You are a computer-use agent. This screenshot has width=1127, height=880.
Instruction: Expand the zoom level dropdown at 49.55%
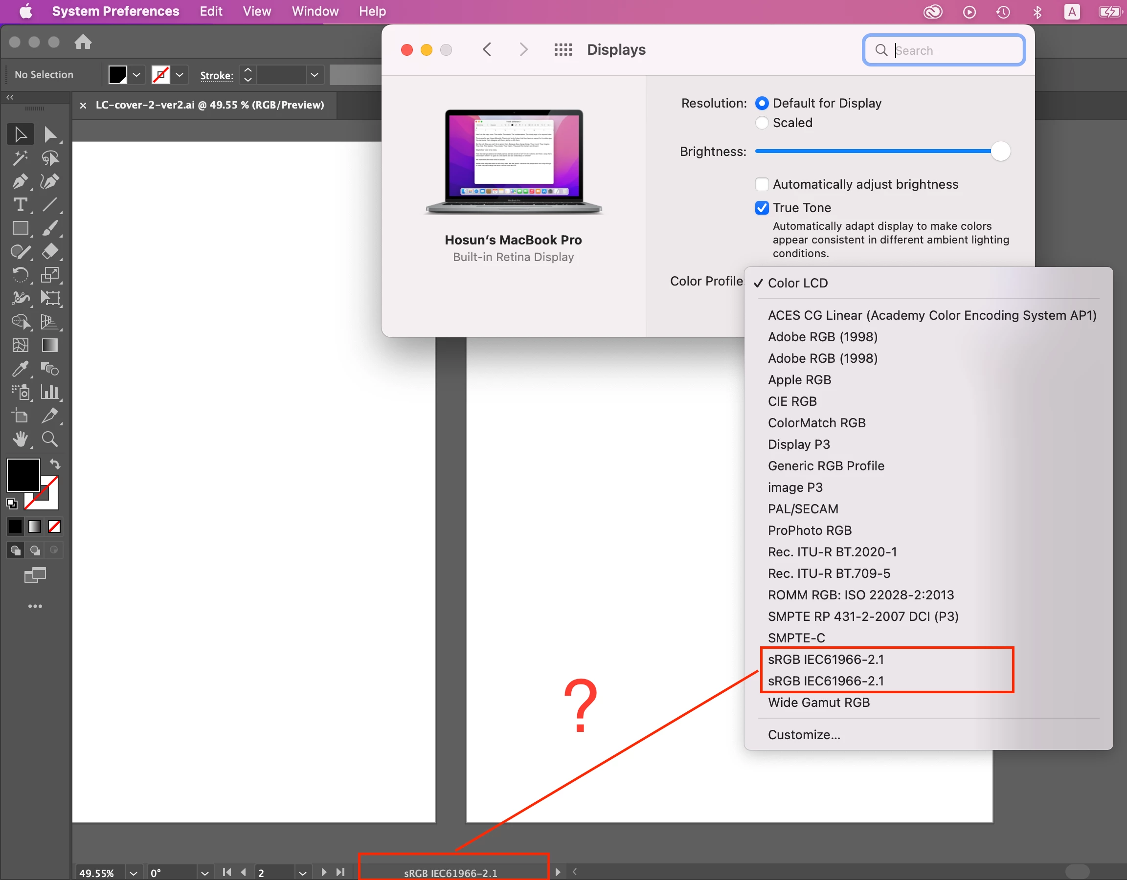(x=134, y=873)
